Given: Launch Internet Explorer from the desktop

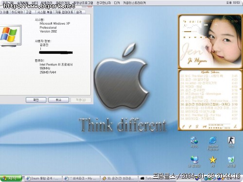Looking at the screenshot, I should coord(213,144).
